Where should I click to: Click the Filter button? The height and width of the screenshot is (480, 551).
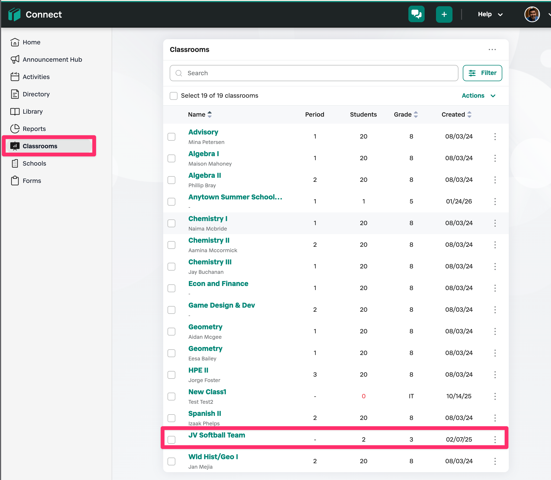point(482,73)
